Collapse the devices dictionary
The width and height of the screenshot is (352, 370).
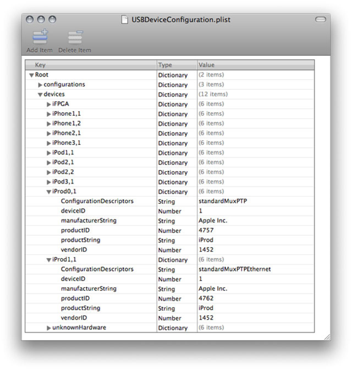[x=40, y=95]
